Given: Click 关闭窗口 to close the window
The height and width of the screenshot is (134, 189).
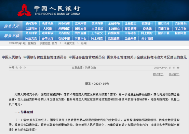Looking at the screenshot, I should tap(174, 74).
